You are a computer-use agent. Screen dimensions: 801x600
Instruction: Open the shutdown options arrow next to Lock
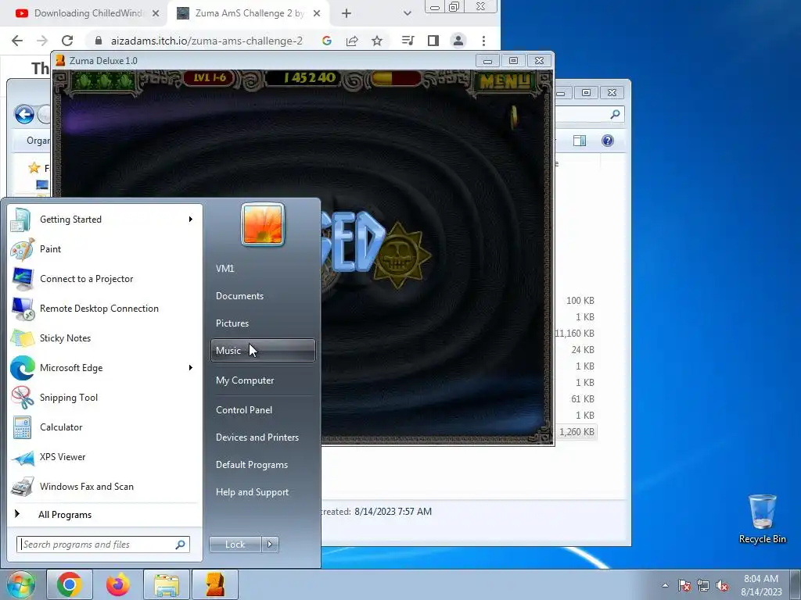tap(270, 545)
